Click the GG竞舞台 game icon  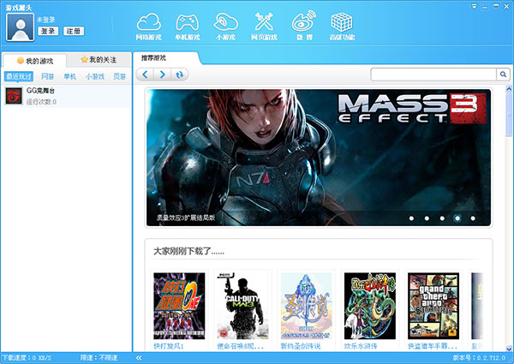click(14, 96)
